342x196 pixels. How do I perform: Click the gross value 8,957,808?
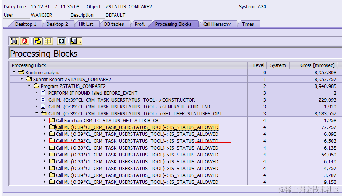click(325, 72)
